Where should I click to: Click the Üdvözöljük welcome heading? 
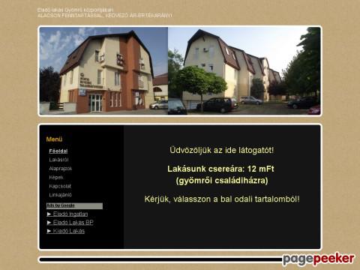point(222,150)
